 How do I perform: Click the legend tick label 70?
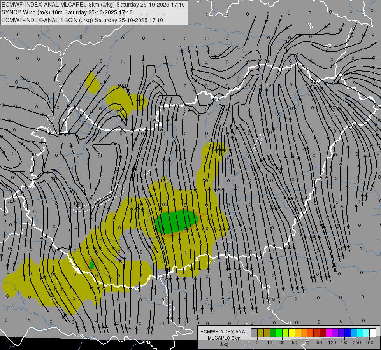(307, 343)
